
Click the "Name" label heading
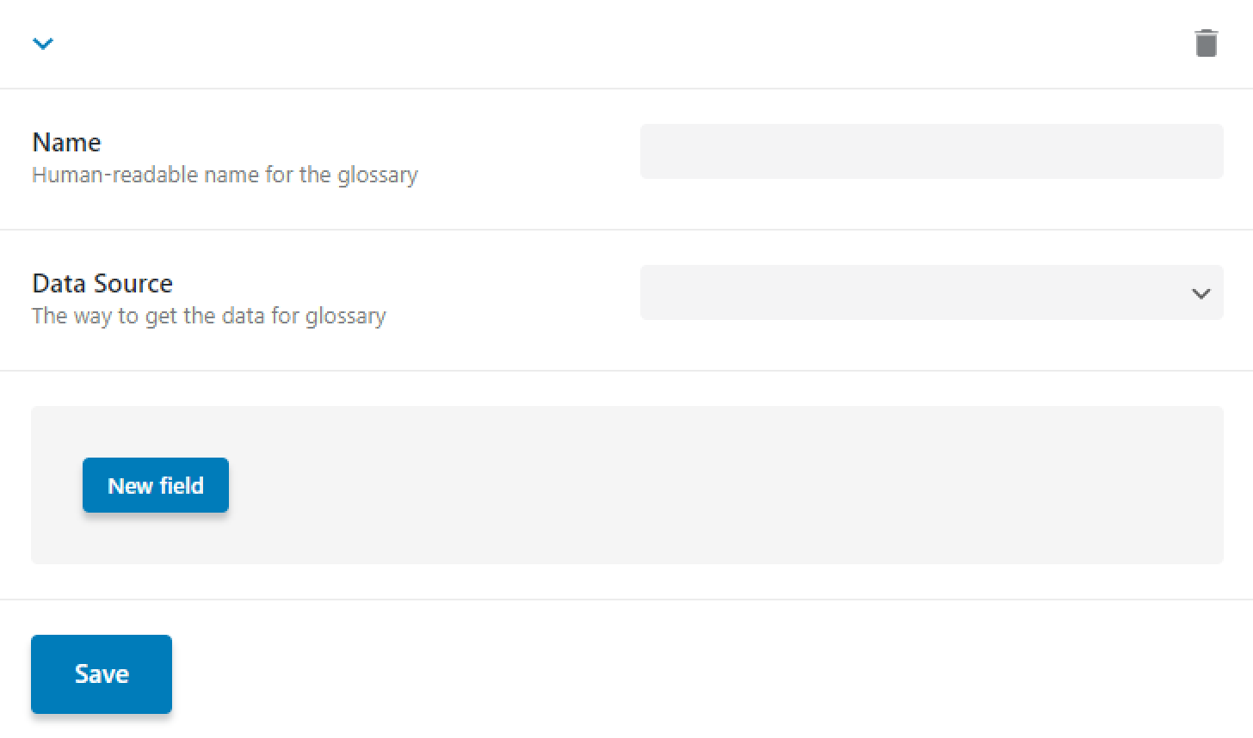pos(66,142)
